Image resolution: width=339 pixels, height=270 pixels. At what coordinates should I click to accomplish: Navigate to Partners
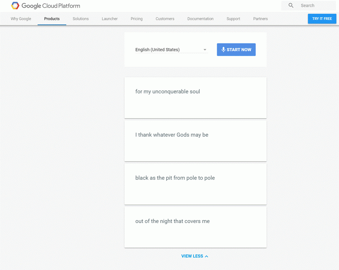[260, 19]
